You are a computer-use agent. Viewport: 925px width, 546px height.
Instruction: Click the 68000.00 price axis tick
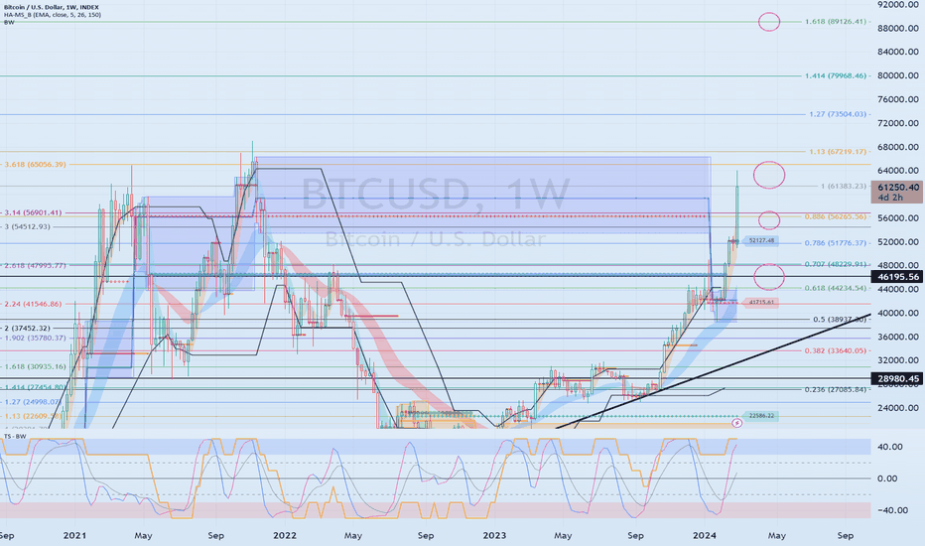[x=898, y=147]
